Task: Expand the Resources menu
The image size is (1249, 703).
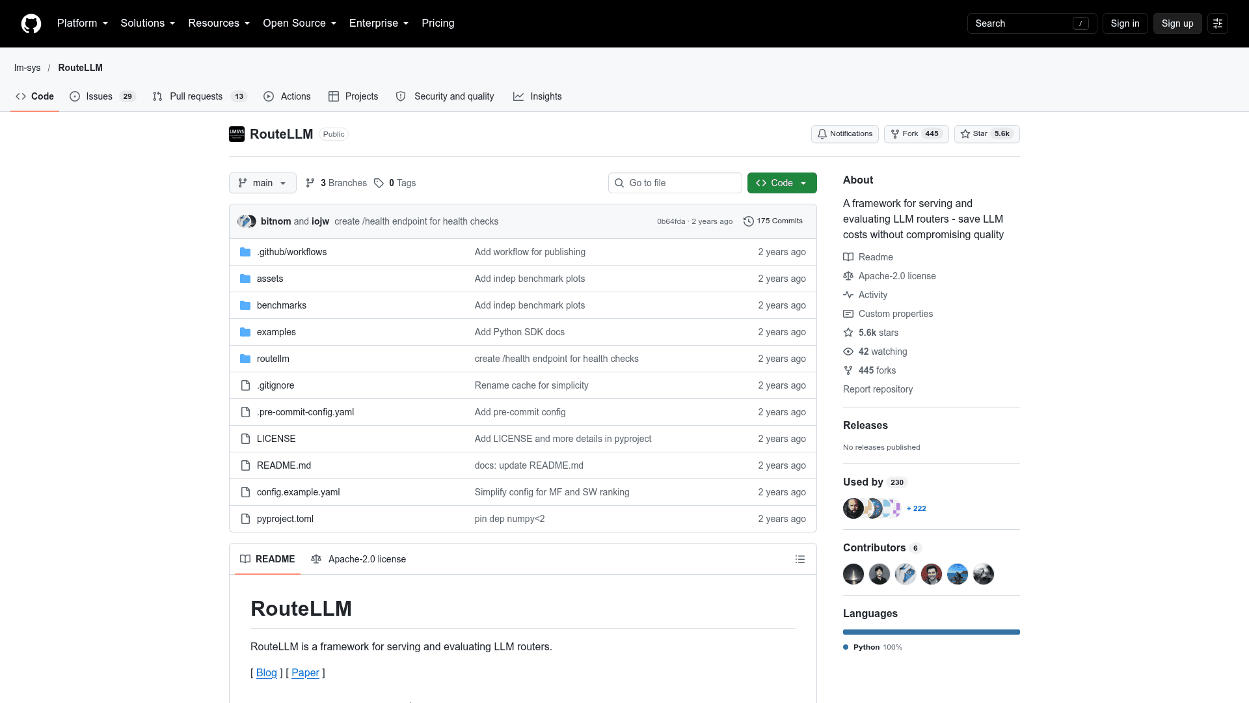Action: coord(219,23)
